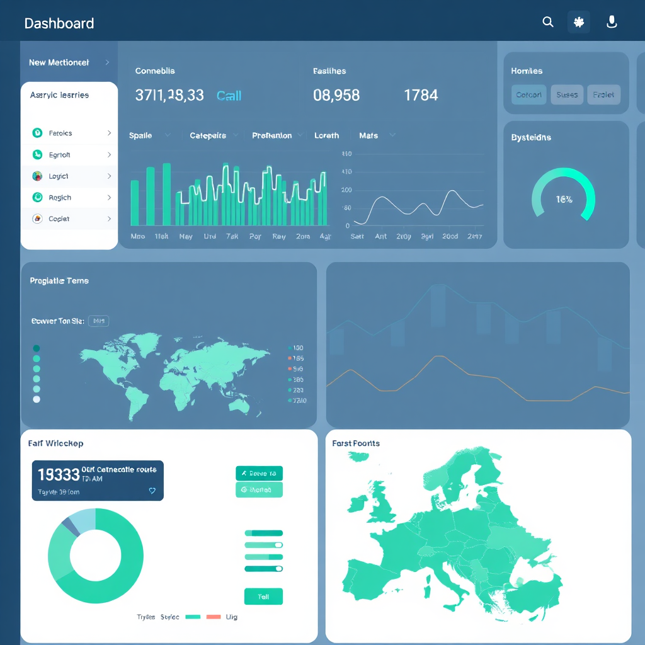Click the search magnifier icon in header

coord(548,23)
